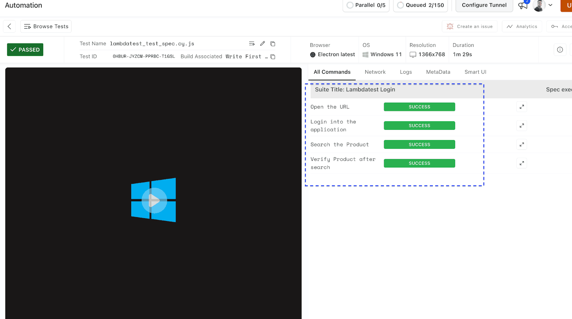Open the user profile avatar
The width and height of the screenshot is (572, 319).
[539, 5]
